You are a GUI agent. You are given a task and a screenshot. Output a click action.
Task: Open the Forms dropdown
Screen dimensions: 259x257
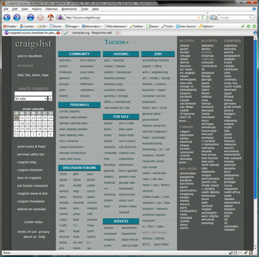[x=56, y=27]
